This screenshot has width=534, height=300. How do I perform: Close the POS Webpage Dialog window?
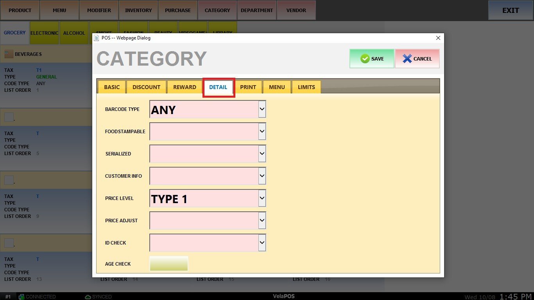click(x=438, y=38)
